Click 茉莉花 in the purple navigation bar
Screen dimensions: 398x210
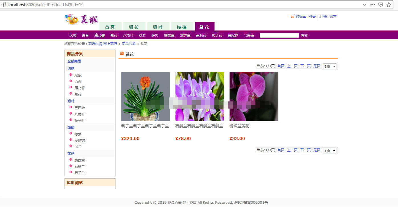click(x=201, y=35)
